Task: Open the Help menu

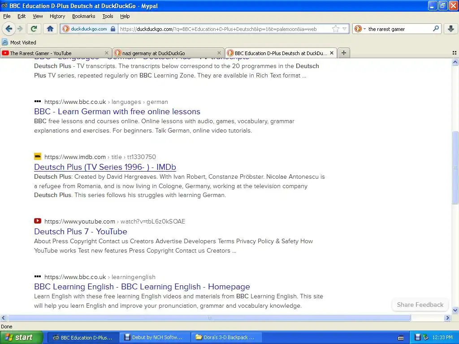Action: click(125, 16)
